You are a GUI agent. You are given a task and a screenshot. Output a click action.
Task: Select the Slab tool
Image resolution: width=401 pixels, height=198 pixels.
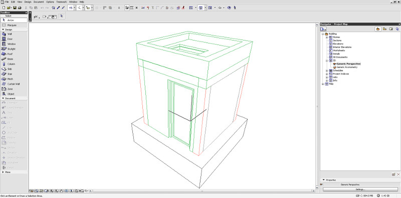(14, 69)
